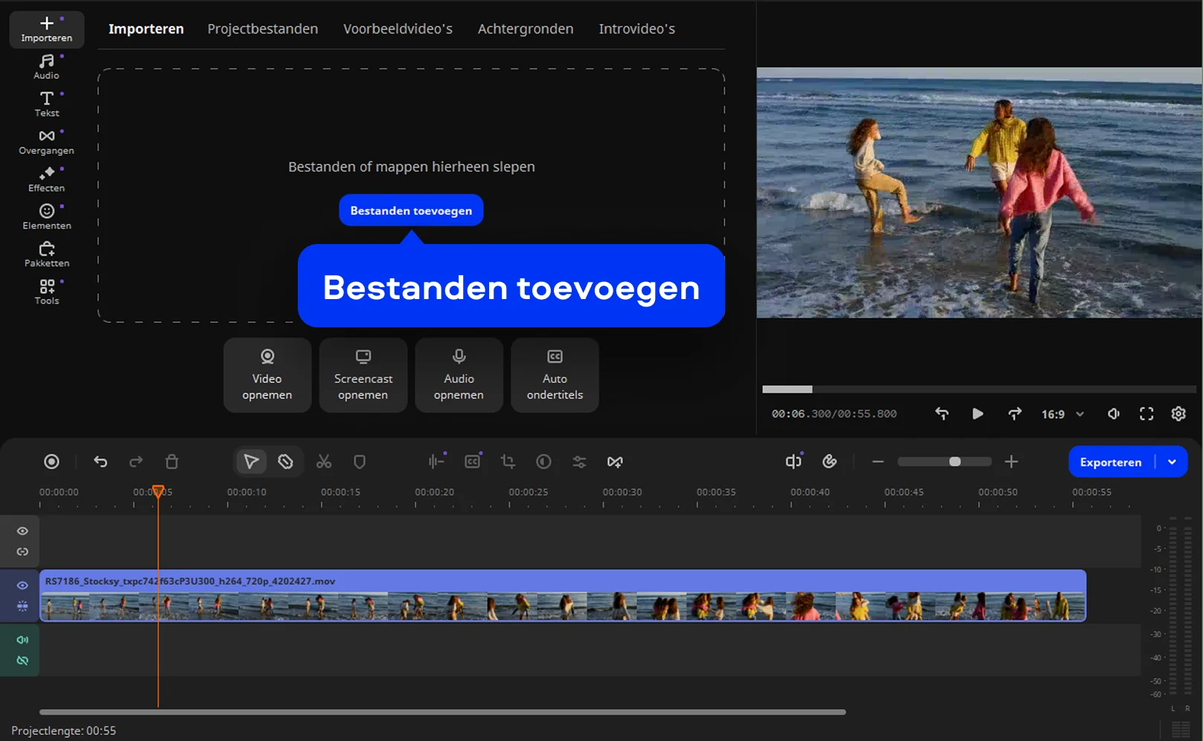
Task: Click the timeline zoom slider handle
Action: (x=954, y=462)
